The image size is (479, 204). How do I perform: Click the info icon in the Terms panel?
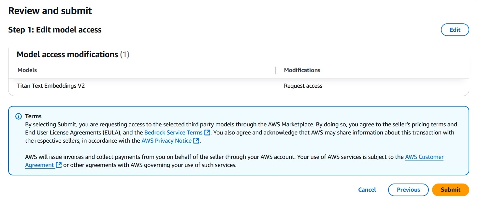pos(19,116)
